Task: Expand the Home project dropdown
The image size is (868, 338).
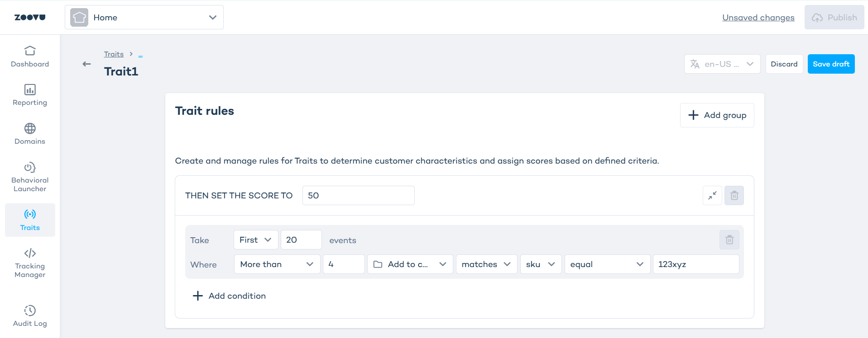Action: 144,18
